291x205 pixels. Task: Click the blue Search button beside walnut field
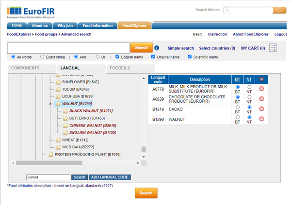coord(80,177)
